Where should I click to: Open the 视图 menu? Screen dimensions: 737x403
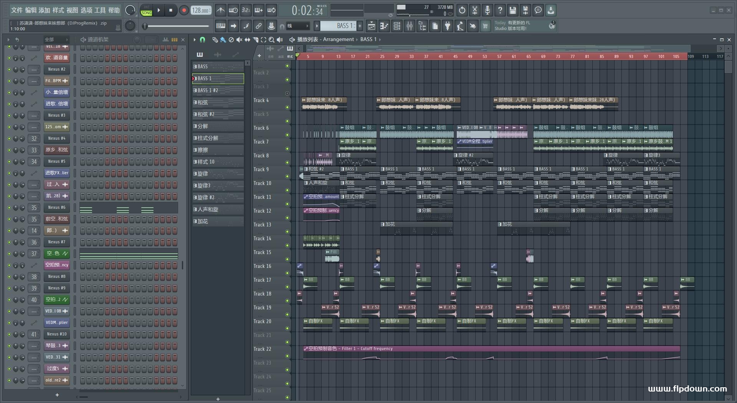click(x=72, y=10)
